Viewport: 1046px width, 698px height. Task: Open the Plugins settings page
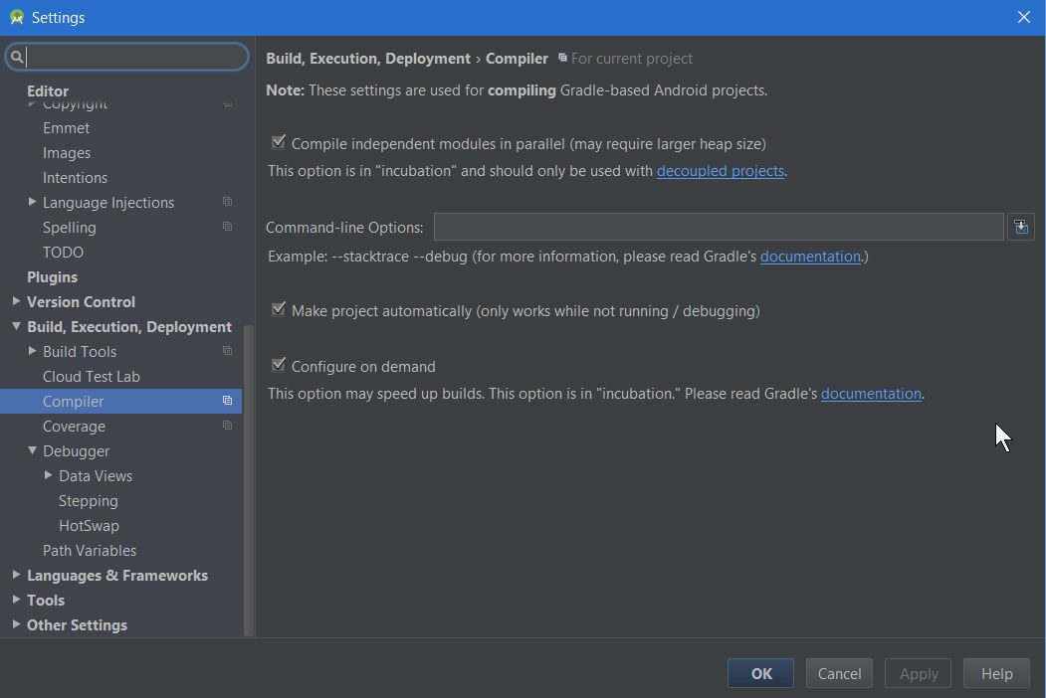52,276
